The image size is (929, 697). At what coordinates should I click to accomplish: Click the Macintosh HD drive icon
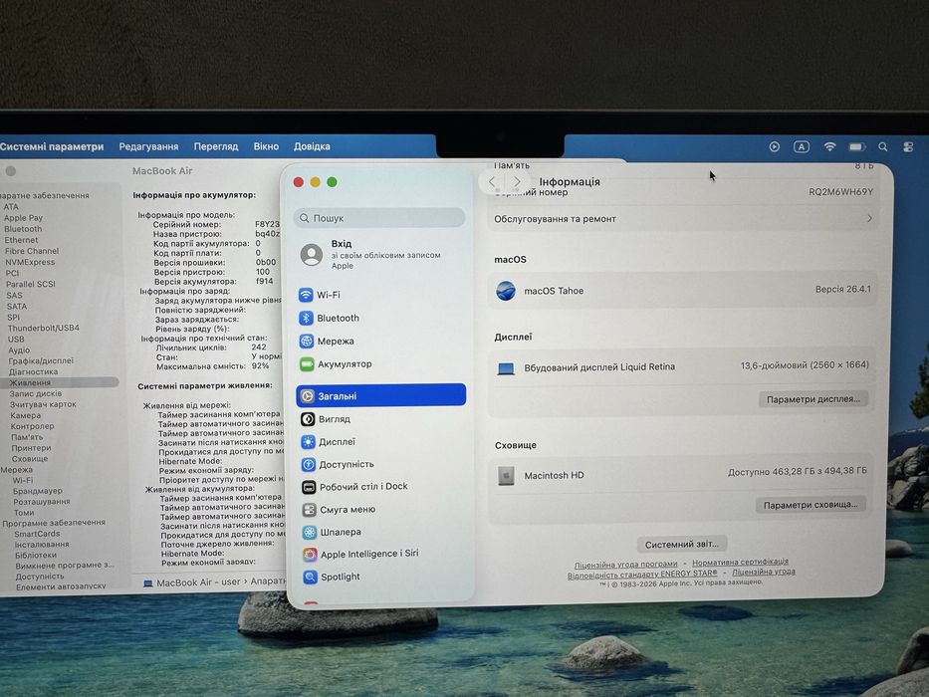[x=506, y=475]
